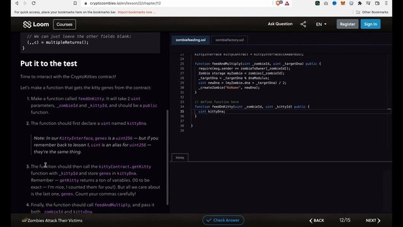Click the Register button

pos(348,24)
